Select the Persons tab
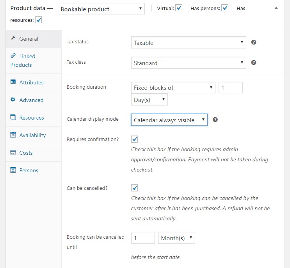This screenshot has height=268, width=290. pyautogui.click(x=34, y=170)
